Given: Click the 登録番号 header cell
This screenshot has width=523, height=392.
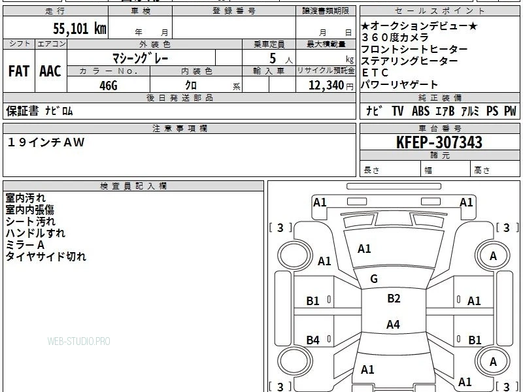Looking at the screenshot, I should 234,11.
